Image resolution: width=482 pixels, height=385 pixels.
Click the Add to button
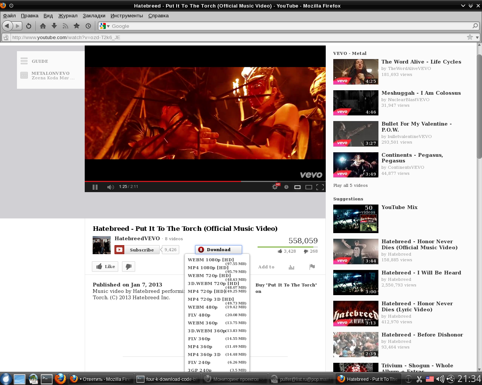click(266, 267)
